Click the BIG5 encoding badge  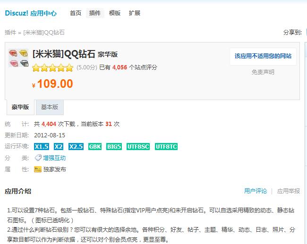point(114,147)
